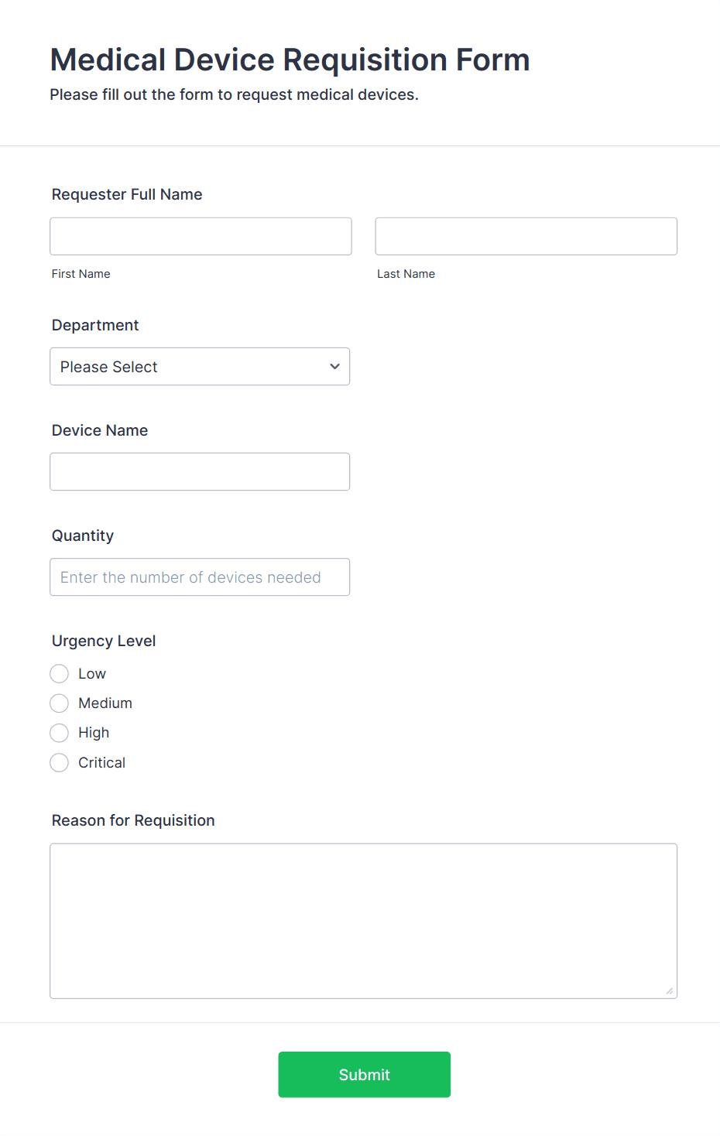Click into the First Name field
Screen dimensions: 720x1136
200,236
